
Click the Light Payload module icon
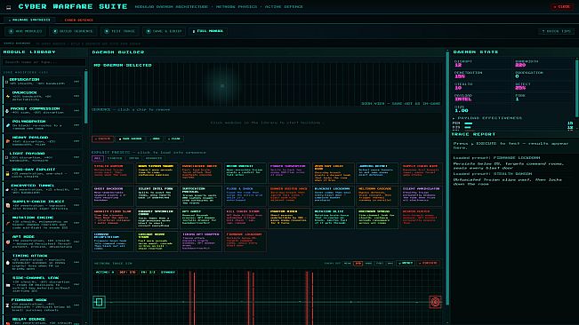pos(6,157)
